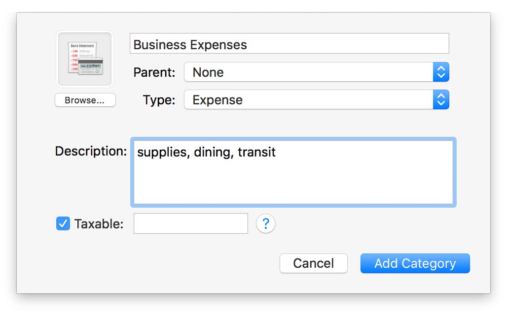Cancel the new category dialog
This screenshot has width=507, height=314.
coord(313,263)
